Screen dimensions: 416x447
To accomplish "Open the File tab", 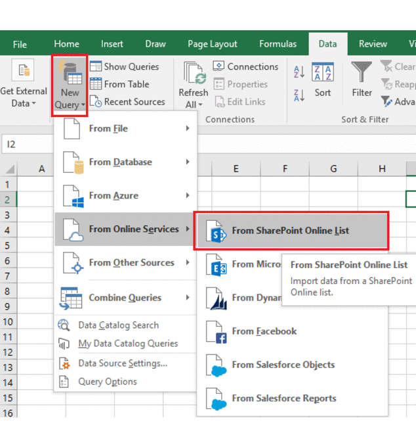I will [20, 44].
